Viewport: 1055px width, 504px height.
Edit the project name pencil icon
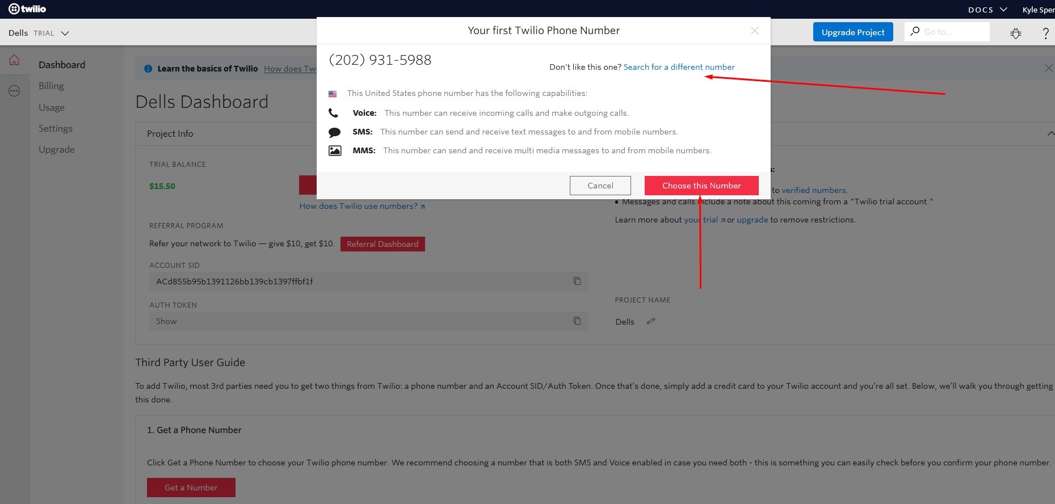[x=651, y=321]
